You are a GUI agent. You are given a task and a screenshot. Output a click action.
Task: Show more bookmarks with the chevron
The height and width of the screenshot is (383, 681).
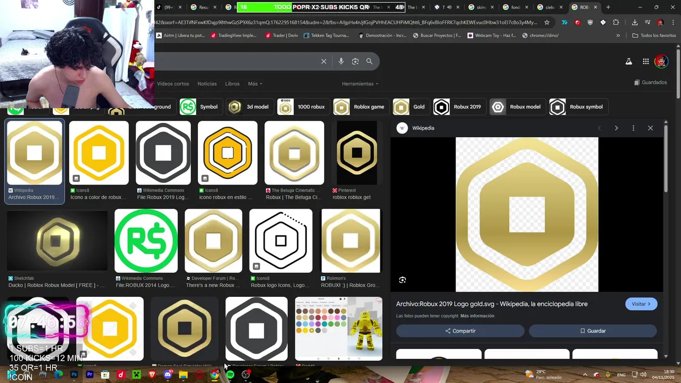click(618, 36)
